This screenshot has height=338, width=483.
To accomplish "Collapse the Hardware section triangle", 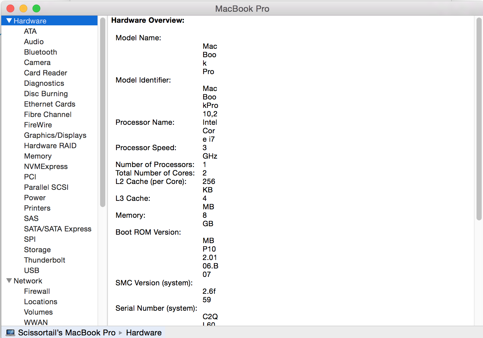I will [9, 21].
